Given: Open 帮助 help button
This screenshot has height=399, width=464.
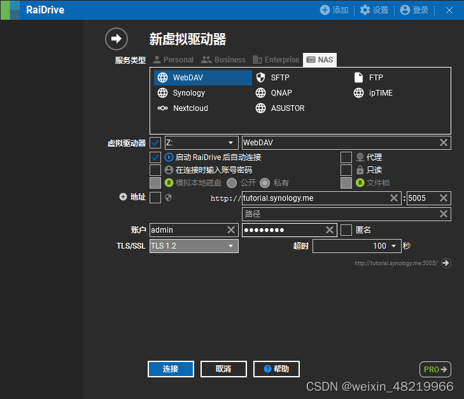Looking at the screenshot, I should coord(276,369).
